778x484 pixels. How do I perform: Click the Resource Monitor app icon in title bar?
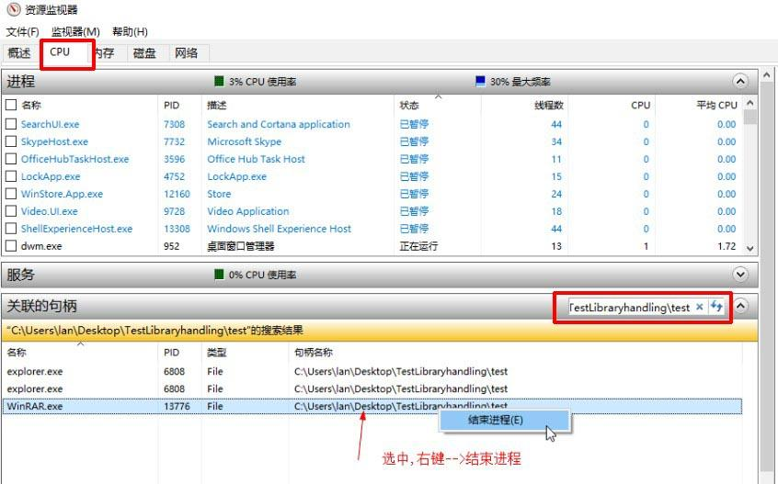pyautogui.click(x=10, y=11)
